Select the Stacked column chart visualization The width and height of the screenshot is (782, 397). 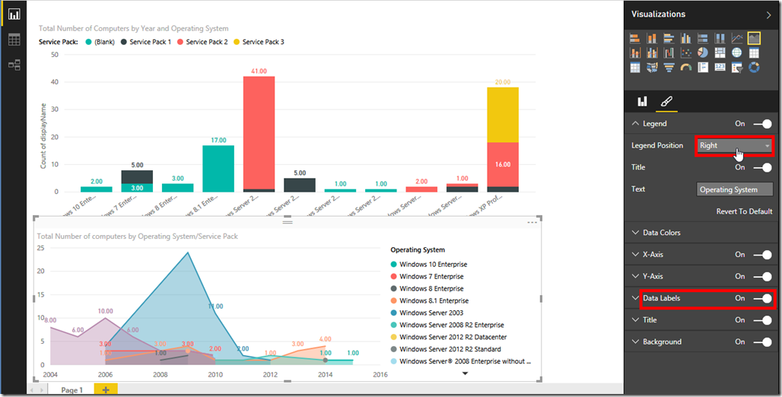click(652, 38)
